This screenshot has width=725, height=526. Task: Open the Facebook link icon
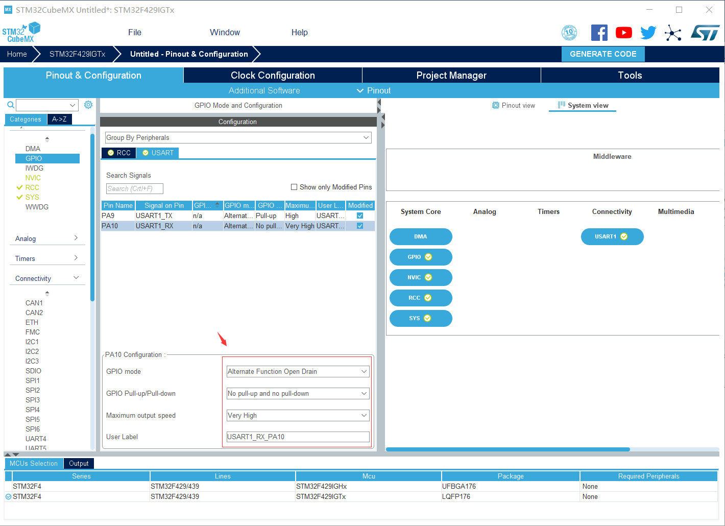(599, 33)
